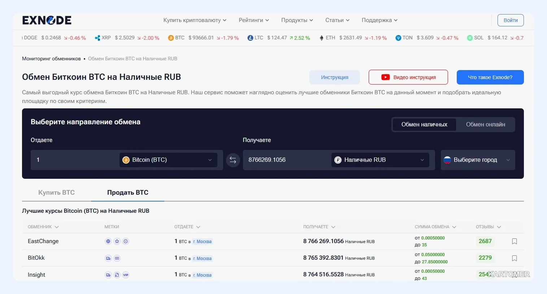547x294 pixels.
Task: Open the Купить криптовалюту menu
Action: pos(195,20)
